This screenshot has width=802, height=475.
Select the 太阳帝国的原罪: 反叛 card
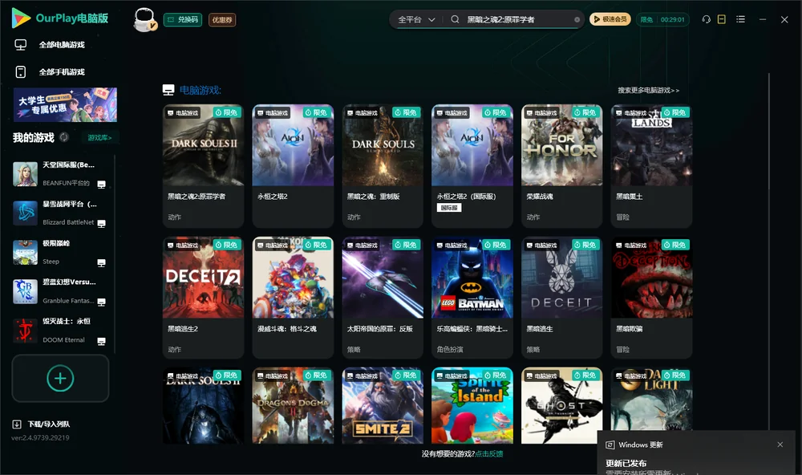coord(383,298)
